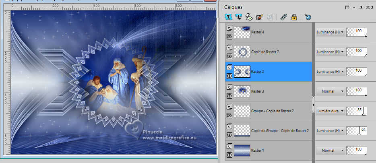Select the Raster 4 layer thumbnail

click(x=242, y=32)
